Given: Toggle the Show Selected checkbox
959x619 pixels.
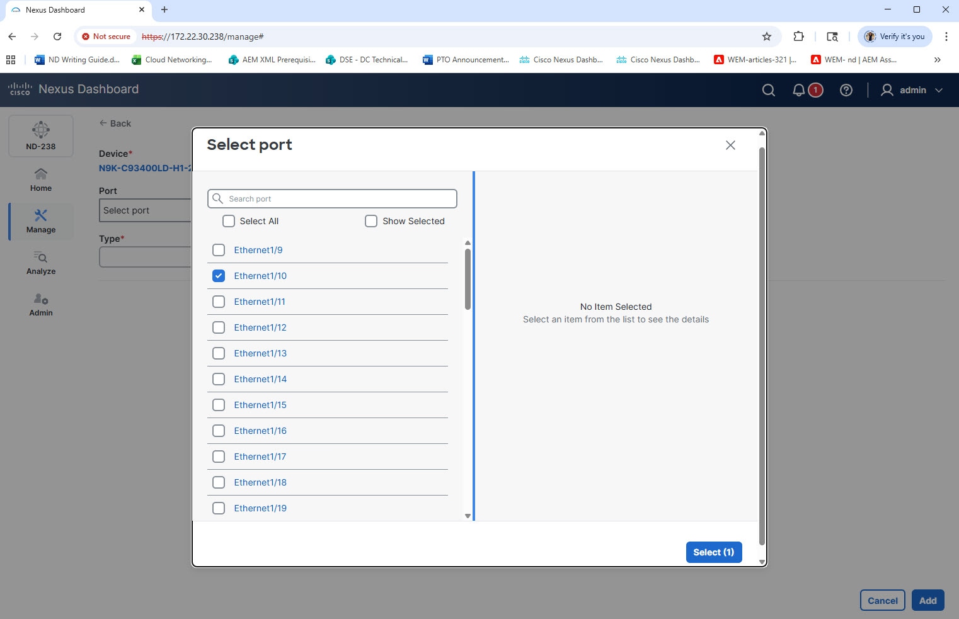Looking at the screenshot, I should 371,221.
